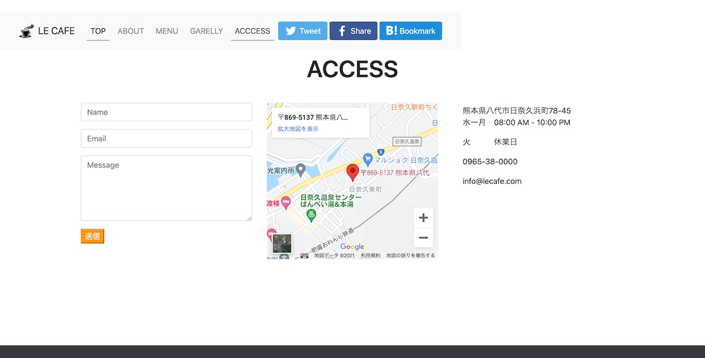
Task: Go to the TOP nav item
Action: [x=98, y=31]
